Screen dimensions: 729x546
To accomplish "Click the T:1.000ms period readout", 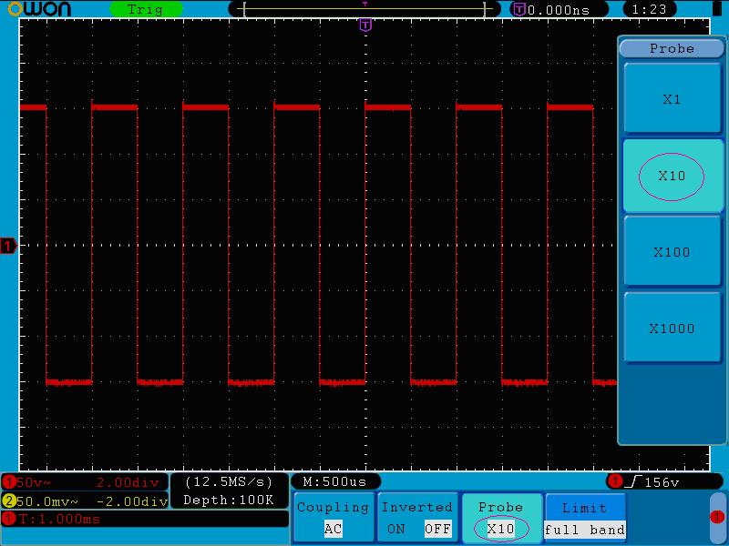I will (x=59, y=519).
